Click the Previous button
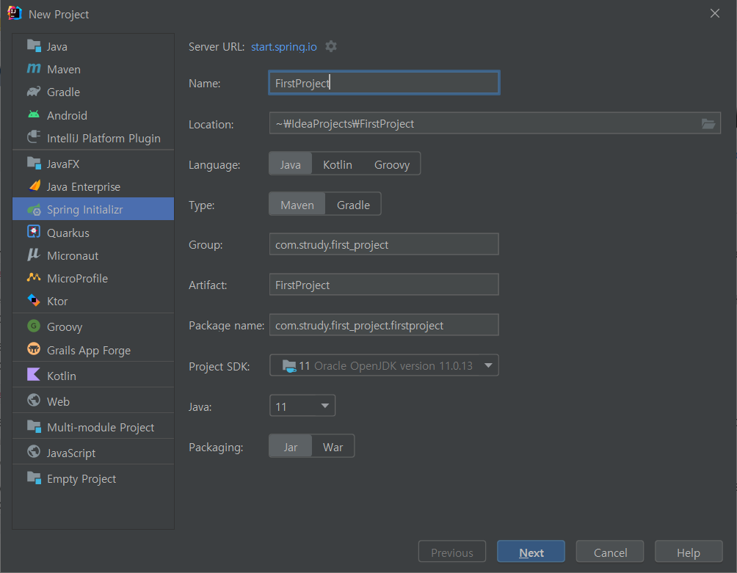 point(452,552)
